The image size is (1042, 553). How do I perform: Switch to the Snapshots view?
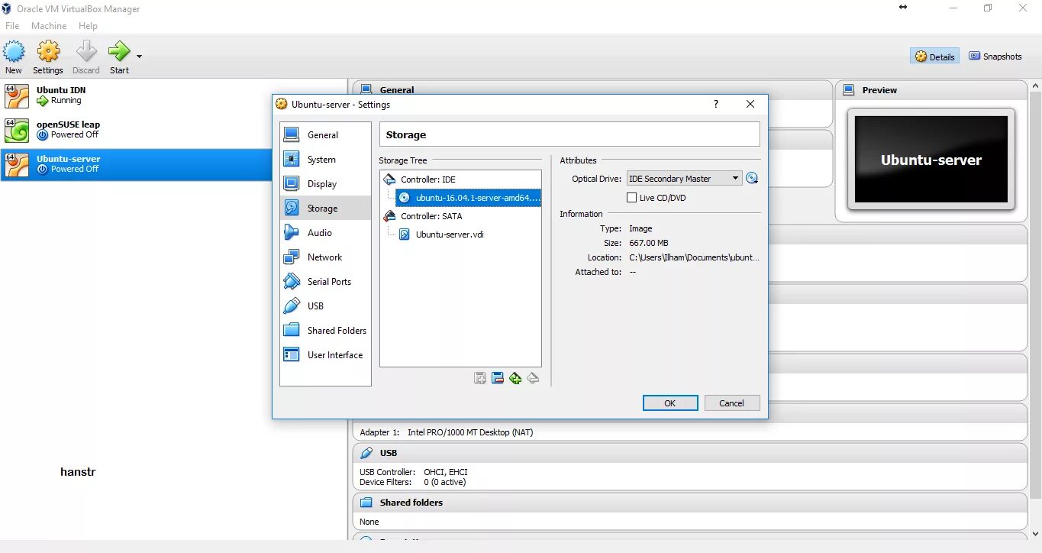(x=995, y=57)
